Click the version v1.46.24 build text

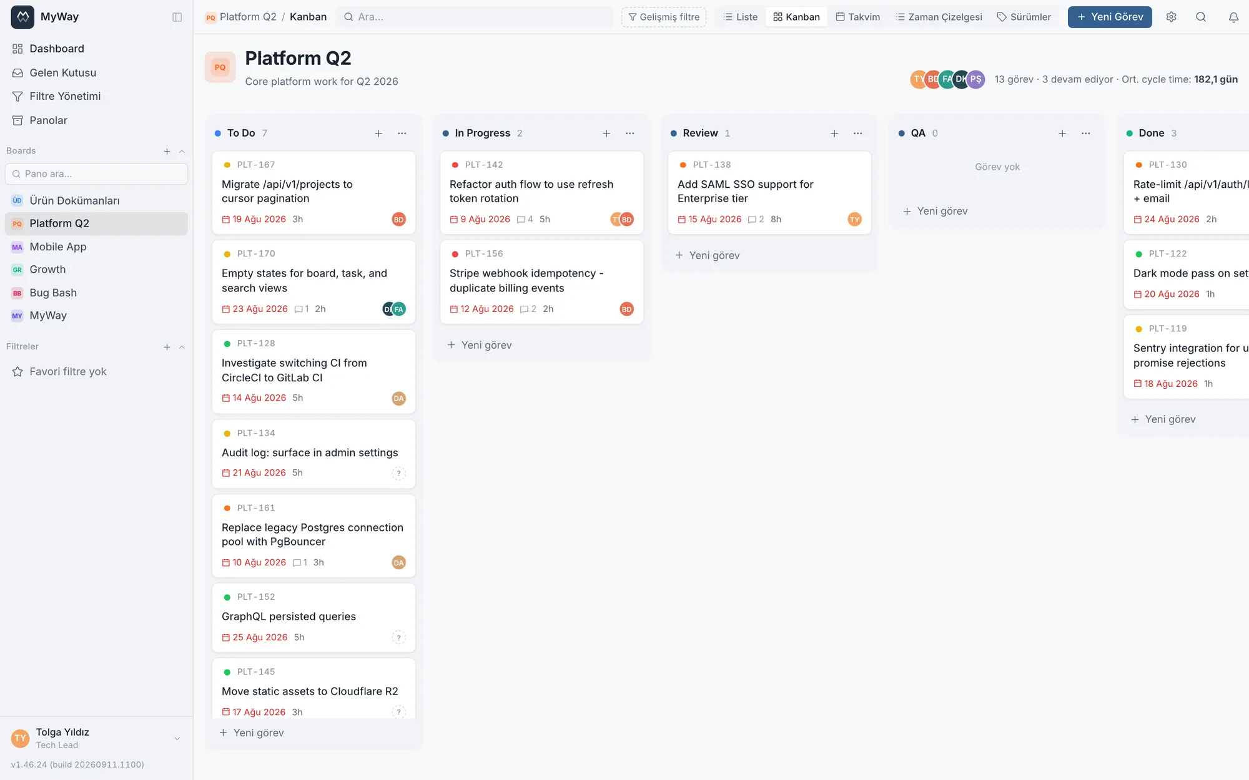click(x=77, y=764)
